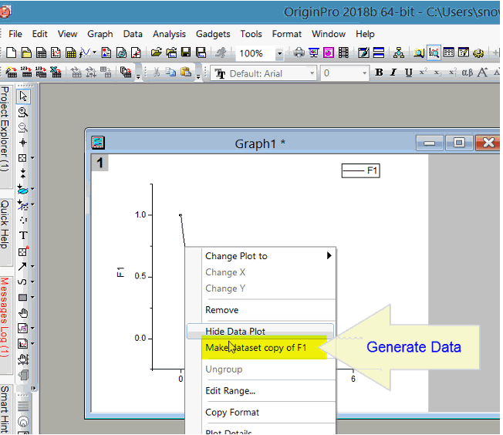503x435 pixels.
Task: Expand the Change Plot to submenu arrow
Action: coord(329,255)
